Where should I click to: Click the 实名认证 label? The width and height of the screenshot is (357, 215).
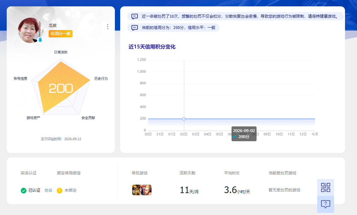point(29,173)
